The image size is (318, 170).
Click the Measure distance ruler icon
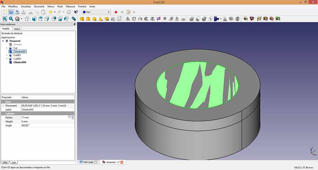(x=74, y=19)
